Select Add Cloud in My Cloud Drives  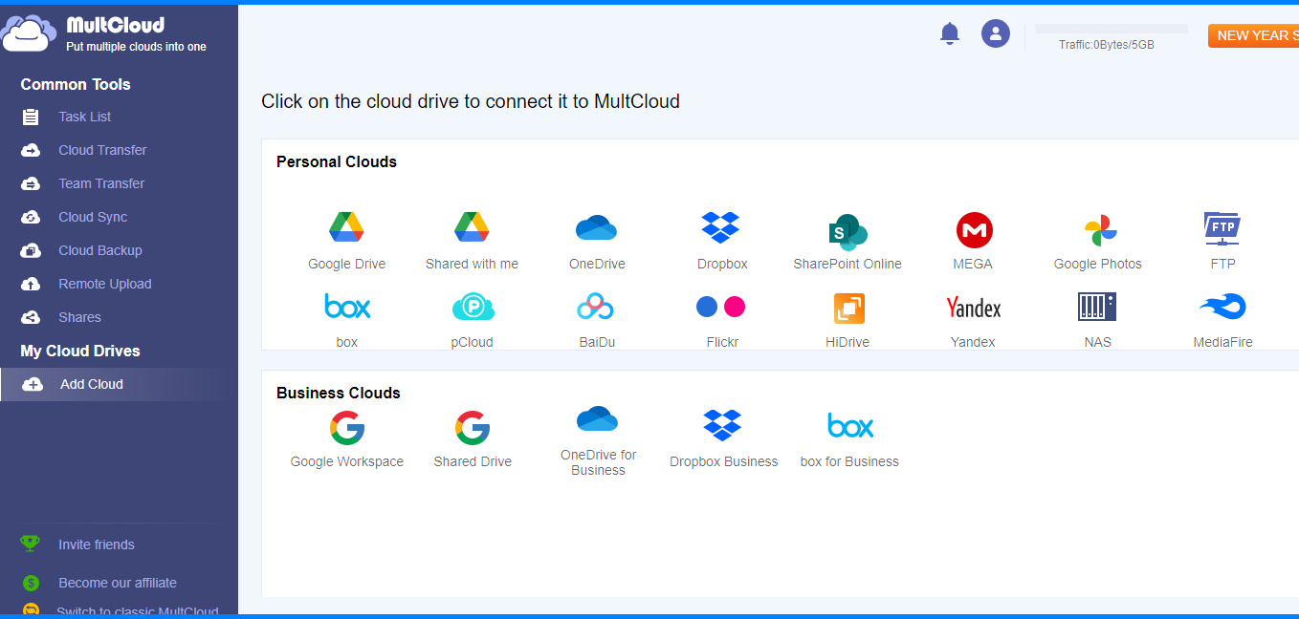tap(119, 384)
